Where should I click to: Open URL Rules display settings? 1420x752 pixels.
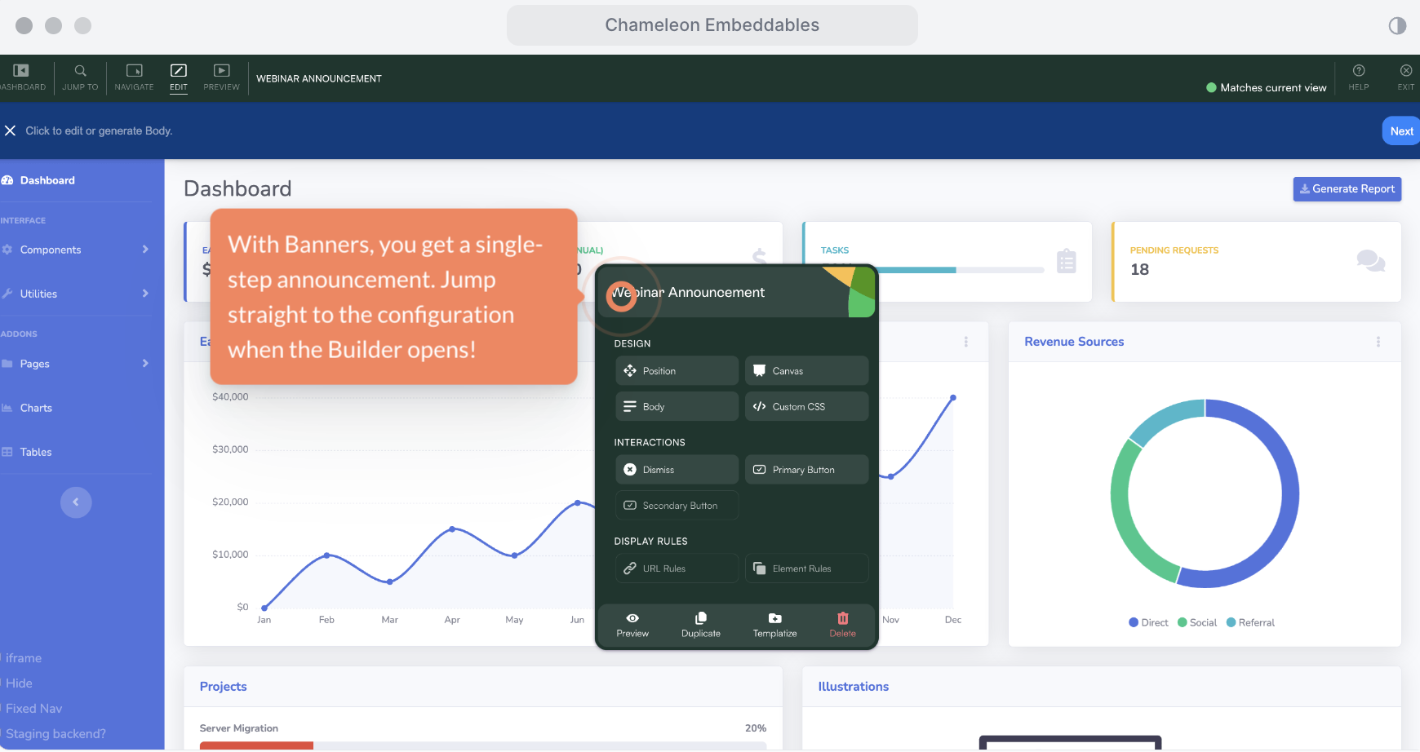tap(677, 568)
